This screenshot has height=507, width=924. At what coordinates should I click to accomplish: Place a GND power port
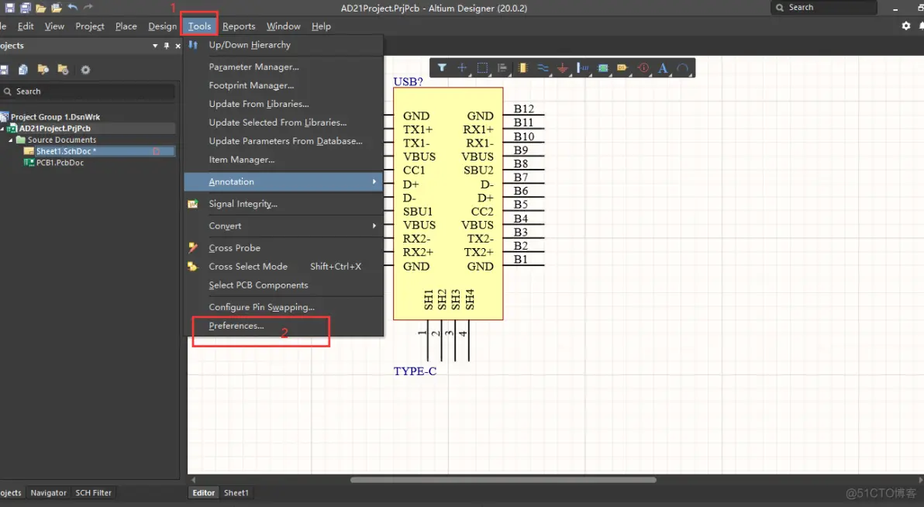pos(563,67)
